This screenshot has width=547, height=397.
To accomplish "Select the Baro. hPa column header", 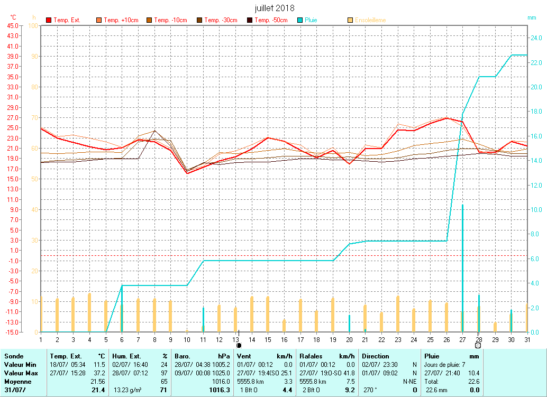I will click(203, 356).
